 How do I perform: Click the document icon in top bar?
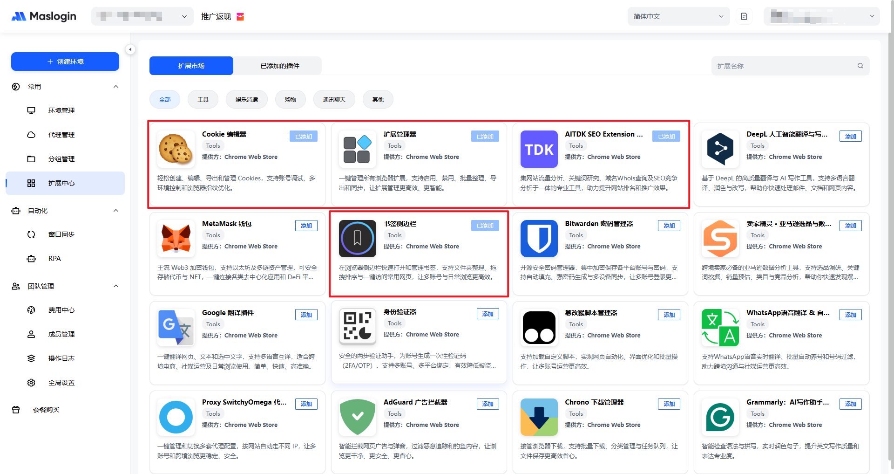pyautogui.click(x=744, y=16)
